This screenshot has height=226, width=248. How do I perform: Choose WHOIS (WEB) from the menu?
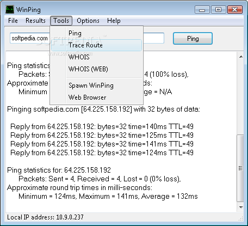96,69
